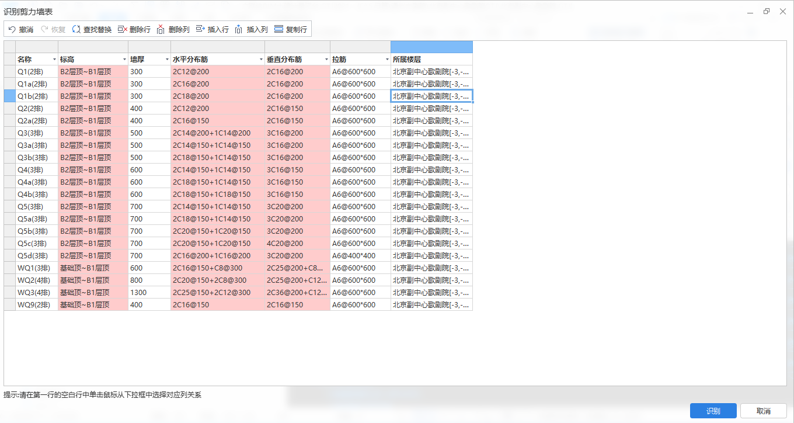Screen dimensions: 794x423
Task: Open the 拉筋 column filter dropdown
Action: pos(387,60)
